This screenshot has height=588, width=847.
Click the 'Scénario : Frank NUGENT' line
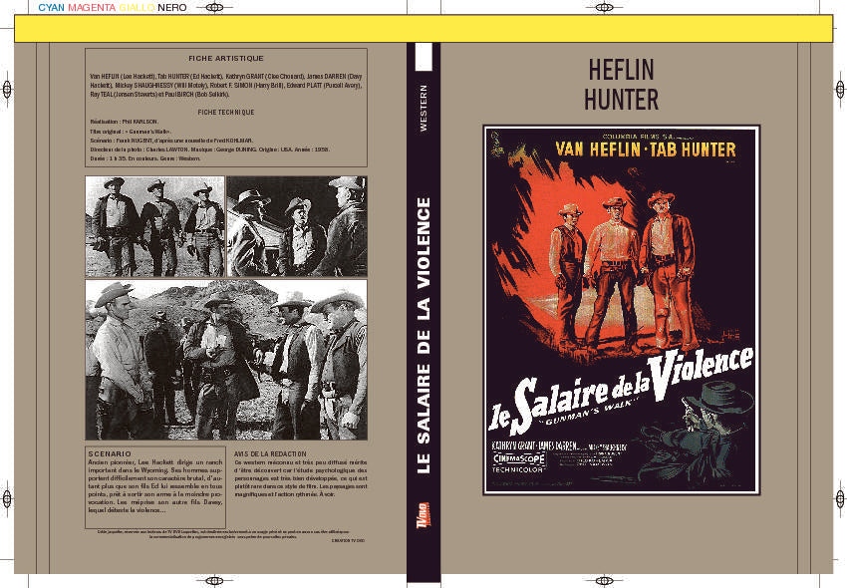[171, 141]
